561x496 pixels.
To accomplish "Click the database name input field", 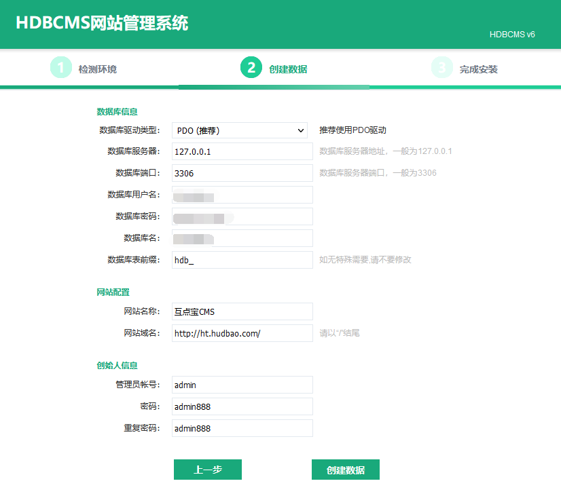I will tap(242, 238).
